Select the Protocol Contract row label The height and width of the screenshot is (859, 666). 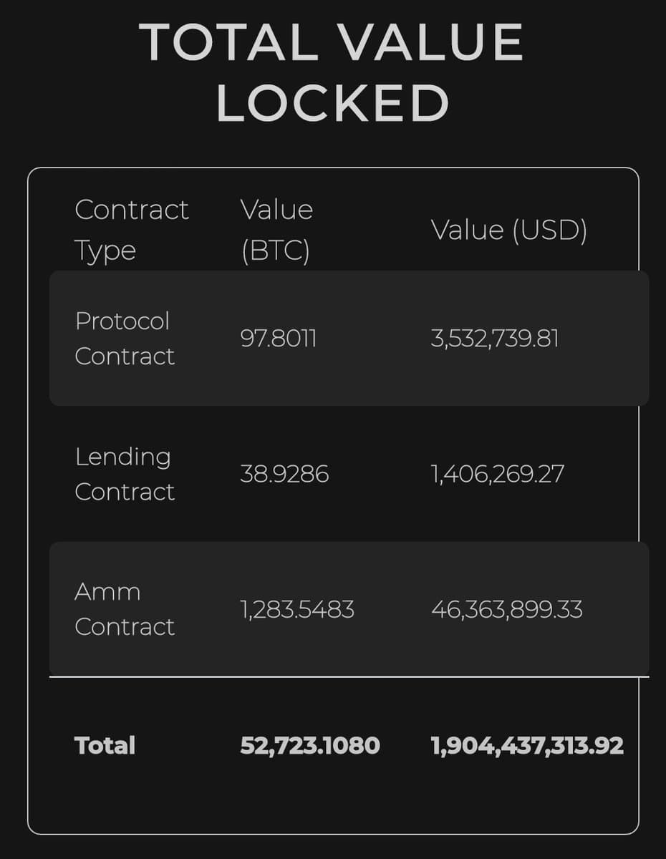point(125,338)
